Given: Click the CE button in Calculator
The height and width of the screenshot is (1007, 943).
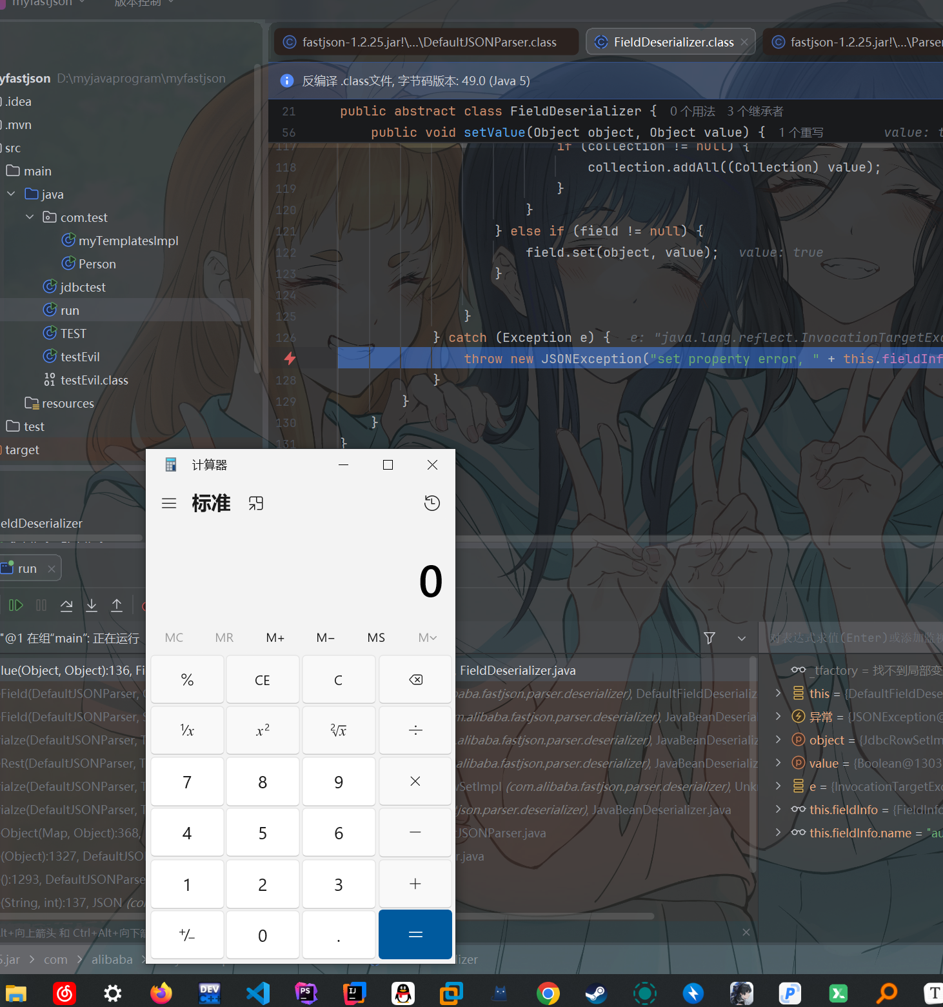Looking at the screenshot, I should [263, 680].
